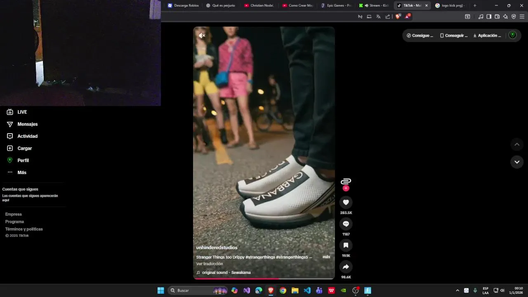528x297 pixels.
Task: Open the comments bubble icon
Action: pos(346,224)
